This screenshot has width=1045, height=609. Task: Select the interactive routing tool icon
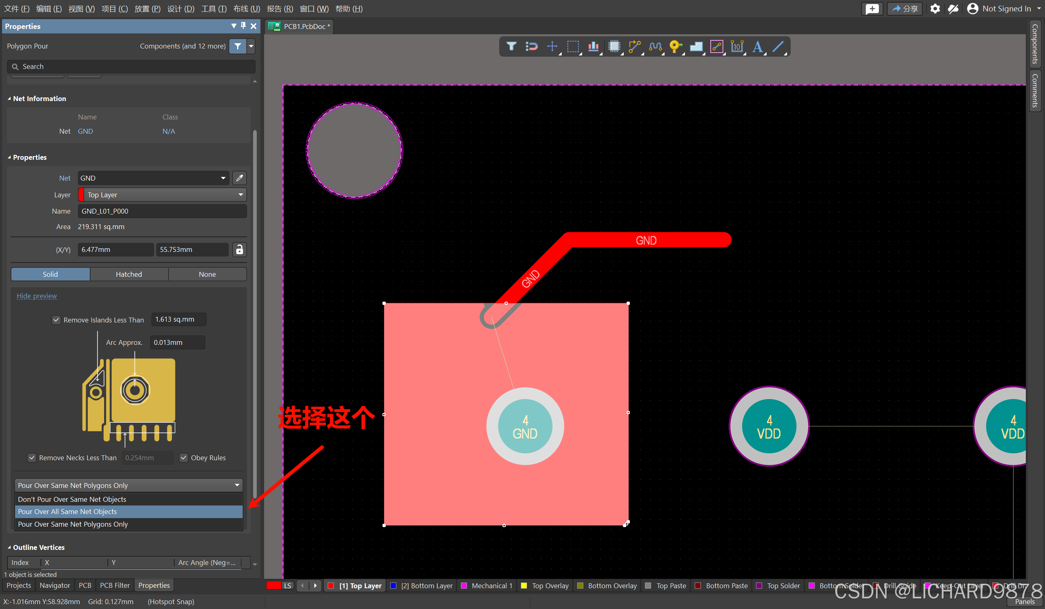click(x=634, y=46)
